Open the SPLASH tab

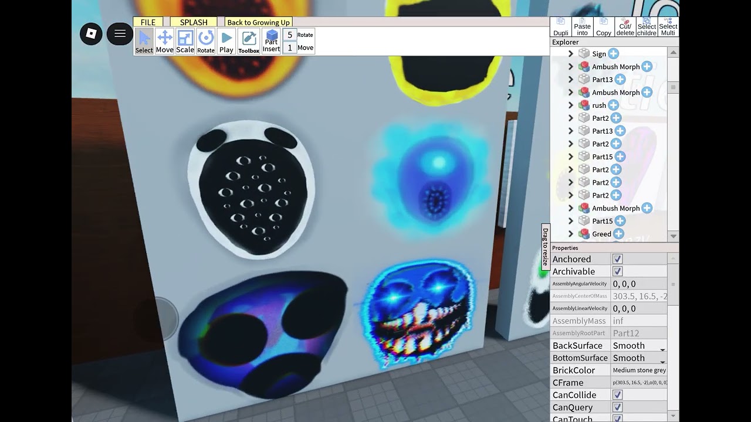point(194,22)
